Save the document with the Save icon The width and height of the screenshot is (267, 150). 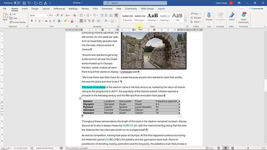tap(24, 3)
